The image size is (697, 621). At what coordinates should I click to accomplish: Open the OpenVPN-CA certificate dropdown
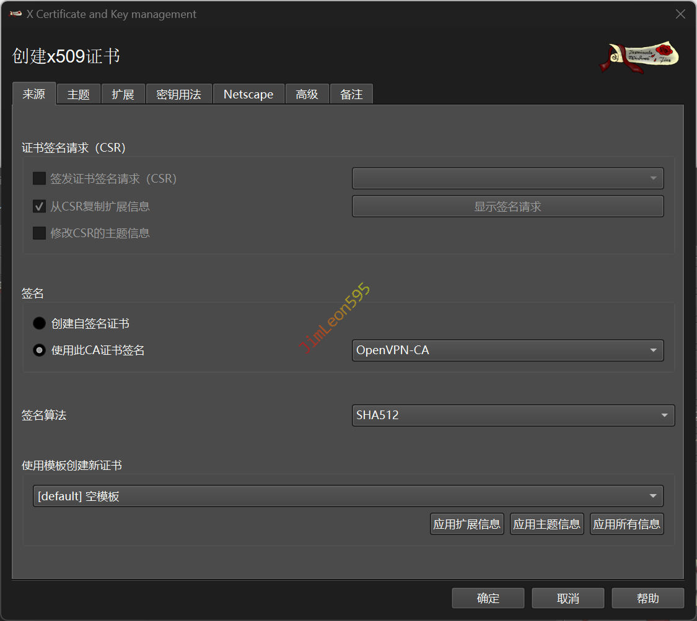pyautogui.click(x=507, y=350)
